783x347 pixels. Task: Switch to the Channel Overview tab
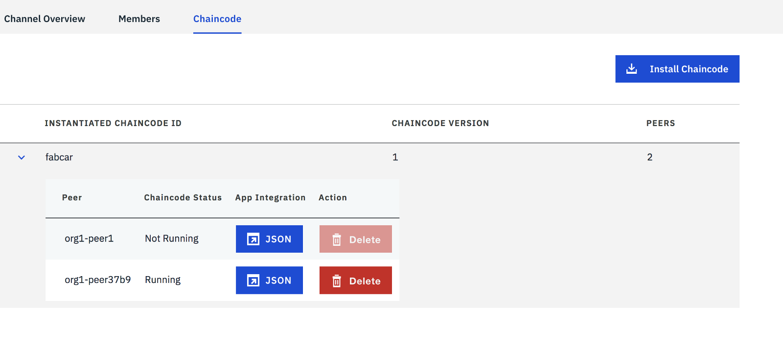[45, 19]
